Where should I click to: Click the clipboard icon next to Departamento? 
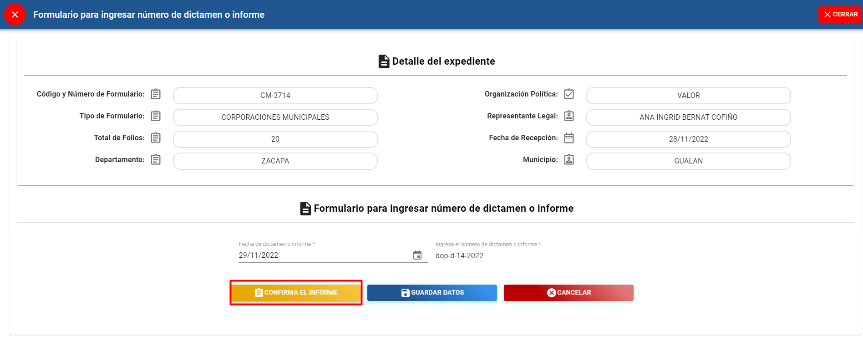[156, 160]
